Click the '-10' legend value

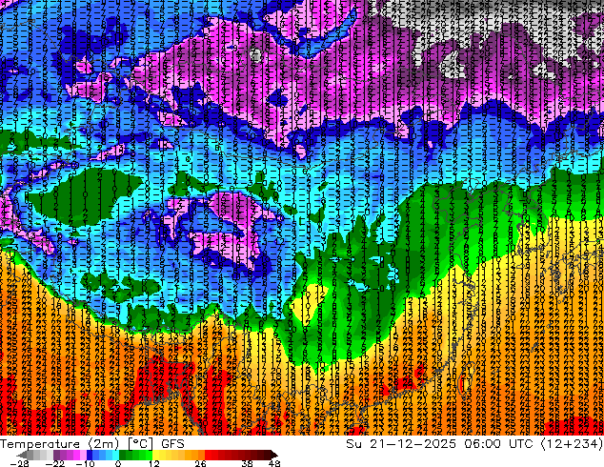tap(85, 463)
